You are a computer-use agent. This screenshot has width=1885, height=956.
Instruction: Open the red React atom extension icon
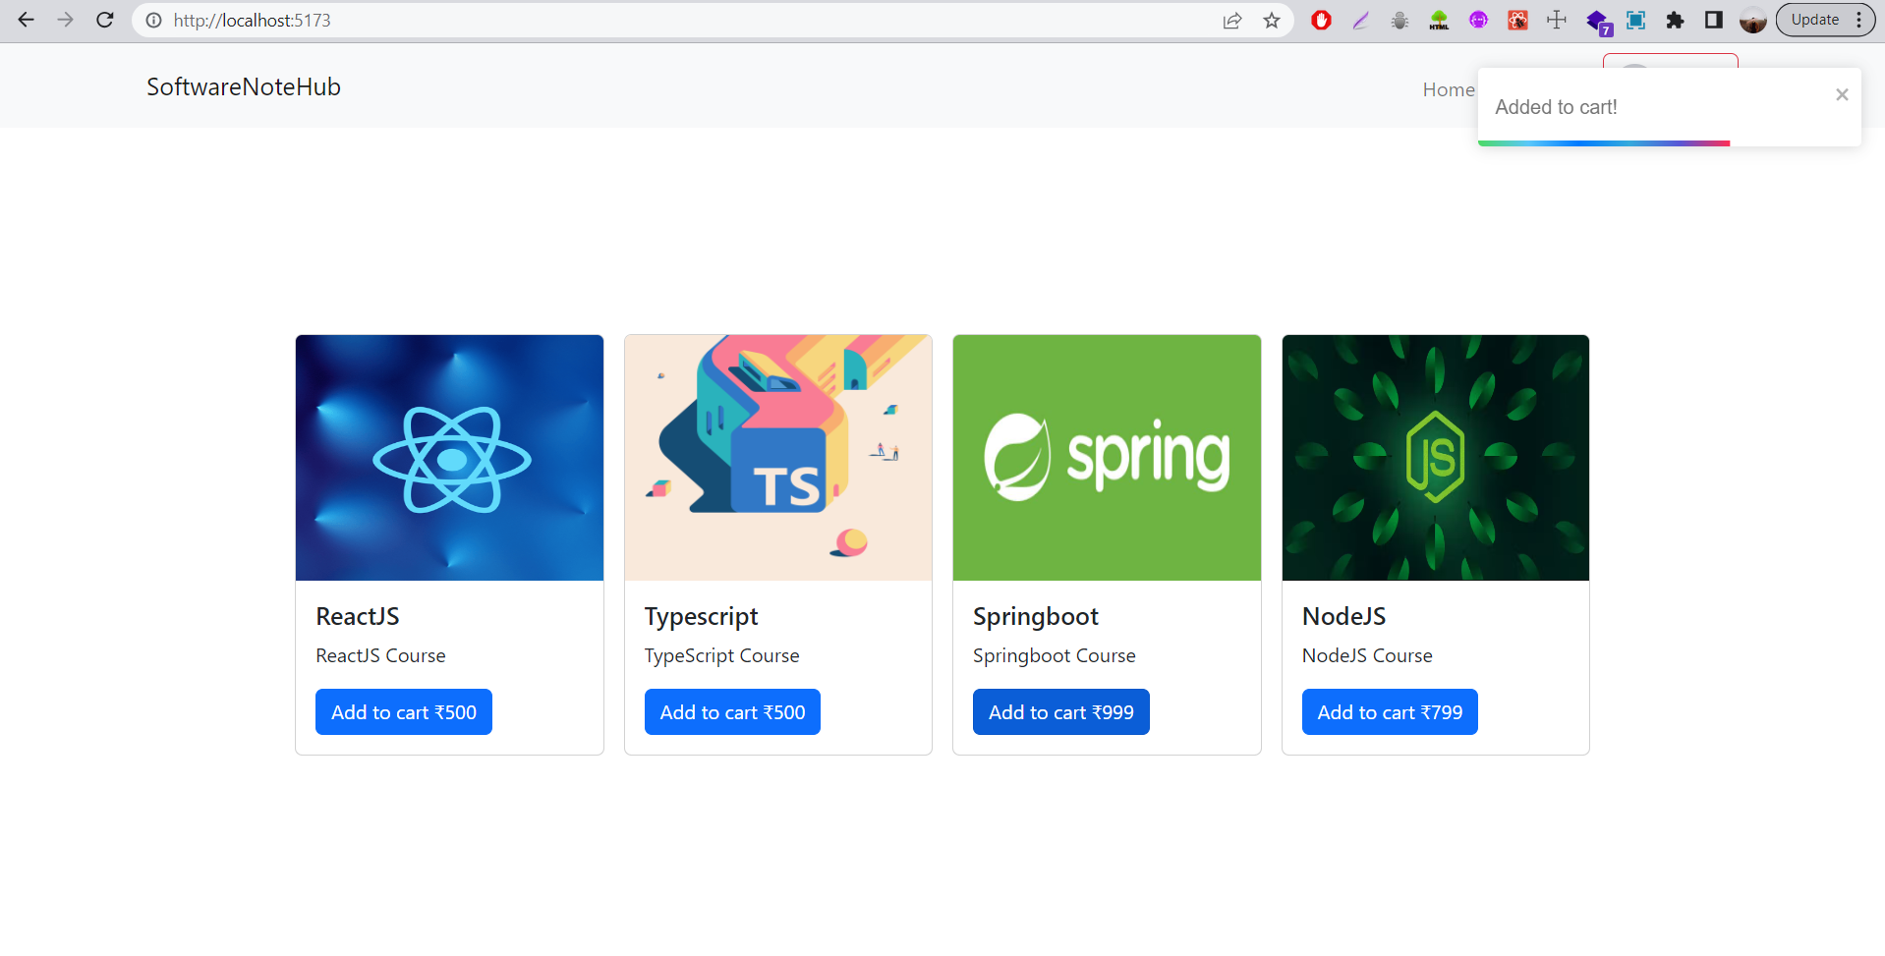coord(1517,20)
